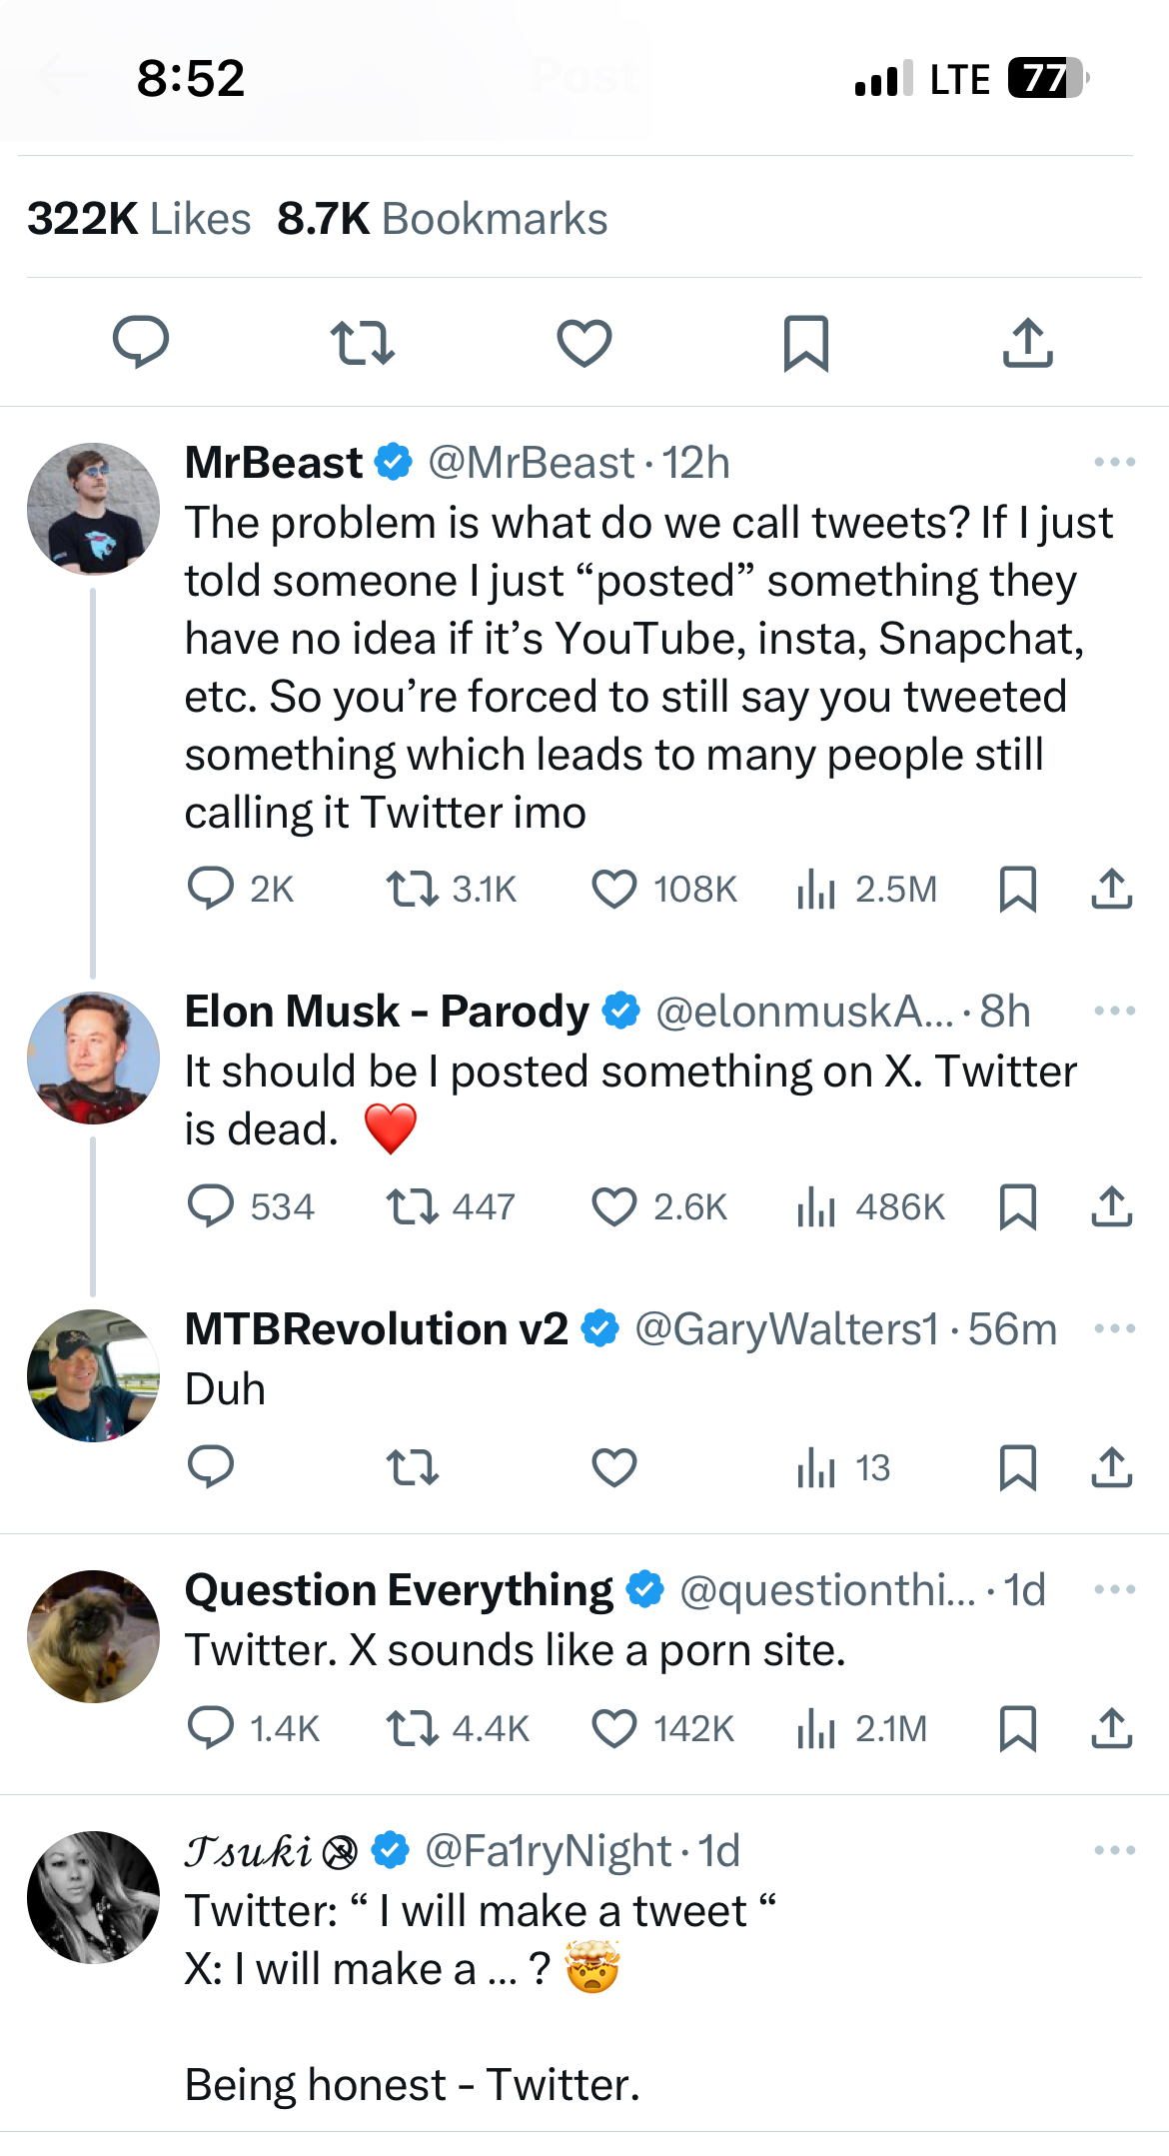Share the main post via upload icon
The height and width of the screenshot is (2156, 1169).
click(1028, 343)
